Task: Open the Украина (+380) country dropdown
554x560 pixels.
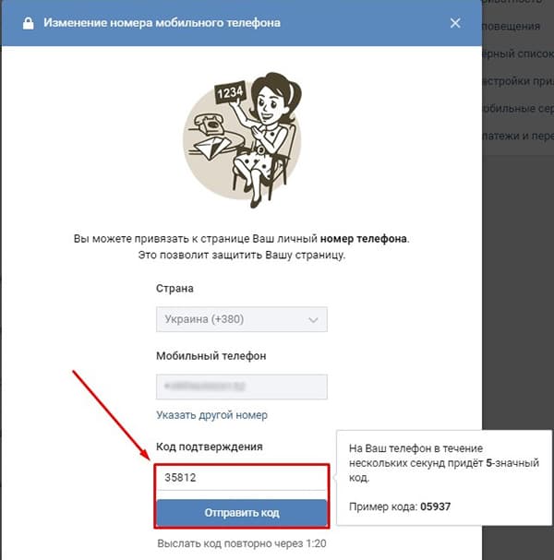Action: point(242,319)
